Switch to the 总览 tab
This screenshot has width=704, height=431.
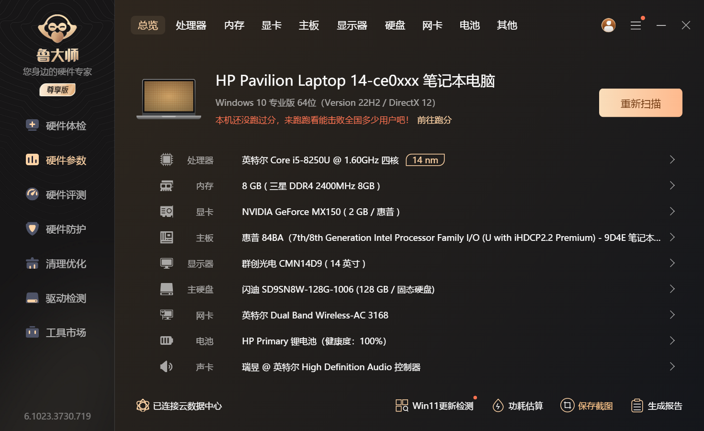point(148,25)
